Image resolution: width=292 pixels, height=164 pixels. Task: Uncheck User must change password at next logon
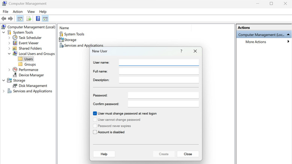tap(95, 113)
